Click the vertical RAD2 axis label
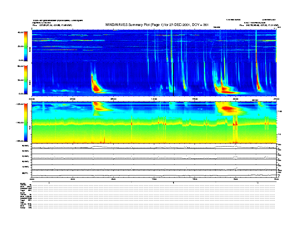 click(x=30, y=50)
